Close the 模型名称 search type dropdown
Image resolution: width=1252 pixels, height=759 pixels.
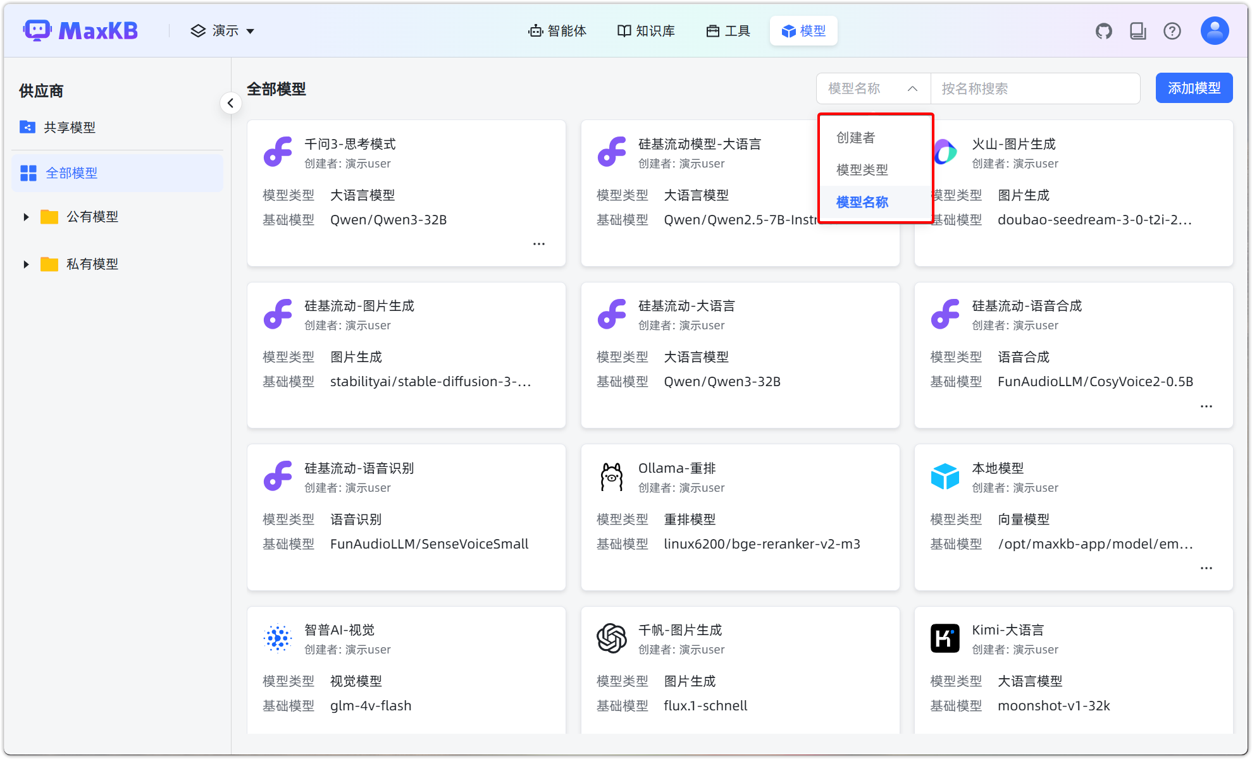point(872,88)
